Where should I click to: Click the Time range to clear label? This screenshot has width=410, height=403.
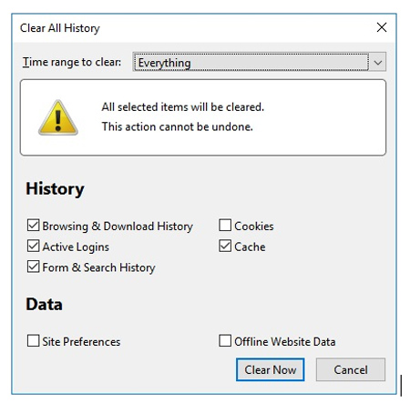pos(72,62)
